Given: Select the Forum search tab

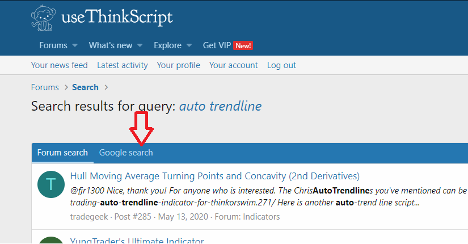Looking at the screenshot, I should [x=62, y=153].
